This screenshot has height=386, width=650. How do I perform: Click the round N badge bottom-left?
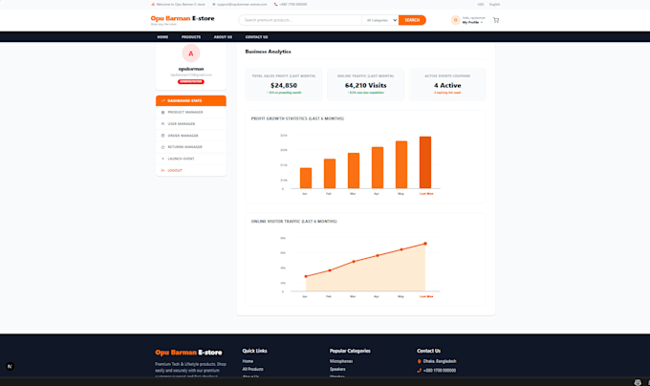(x=10, y=366)
